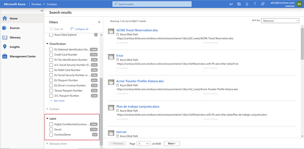This screenshot has width=304, height=149.
Task: Click the filters pane scrollbar
Action: tap(101, 111)
